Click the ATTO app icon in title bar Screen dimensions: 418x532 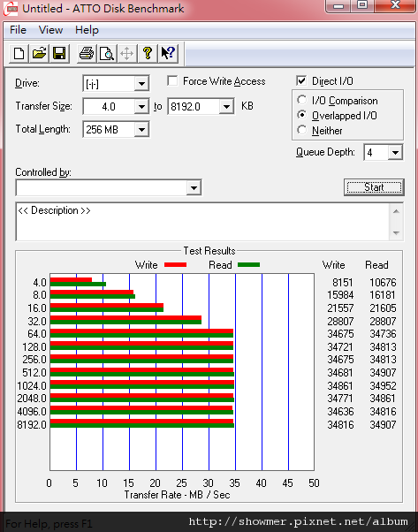tap(11, 8)
